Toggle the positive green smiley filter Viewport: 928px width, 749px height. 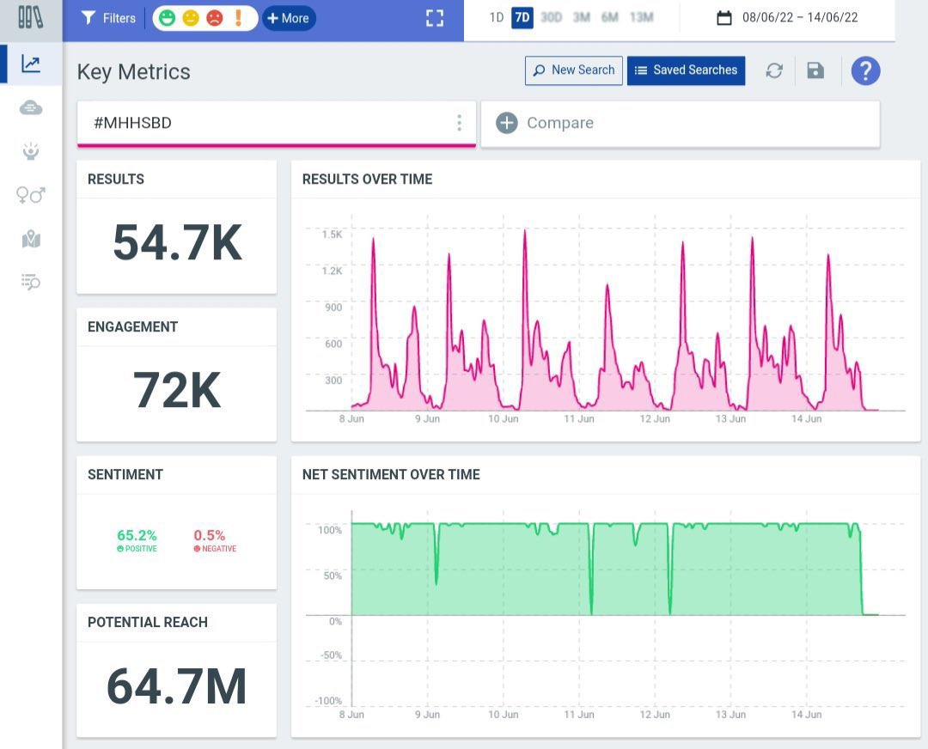pyautogui.click(x=168, y=18)
